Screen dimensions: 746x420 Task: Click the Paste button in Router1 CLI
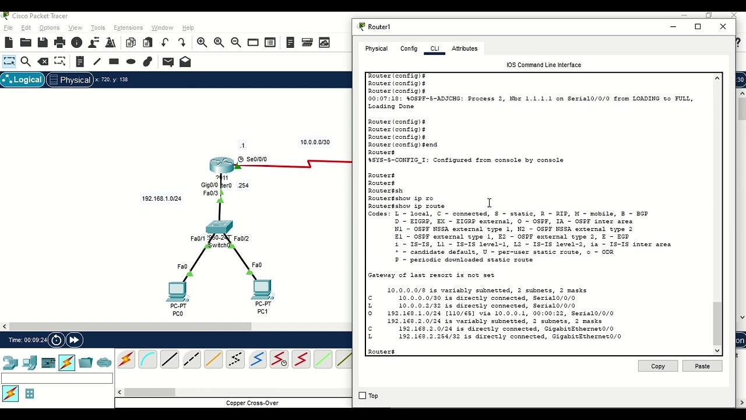702,366
